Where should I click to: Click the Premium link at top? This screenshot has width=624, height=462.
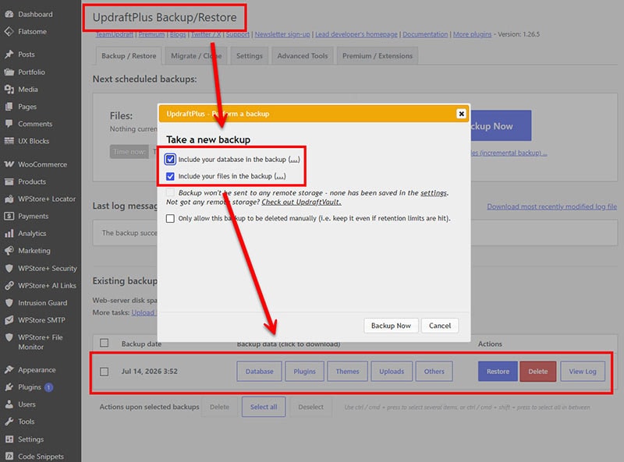[x=151, y=34]
